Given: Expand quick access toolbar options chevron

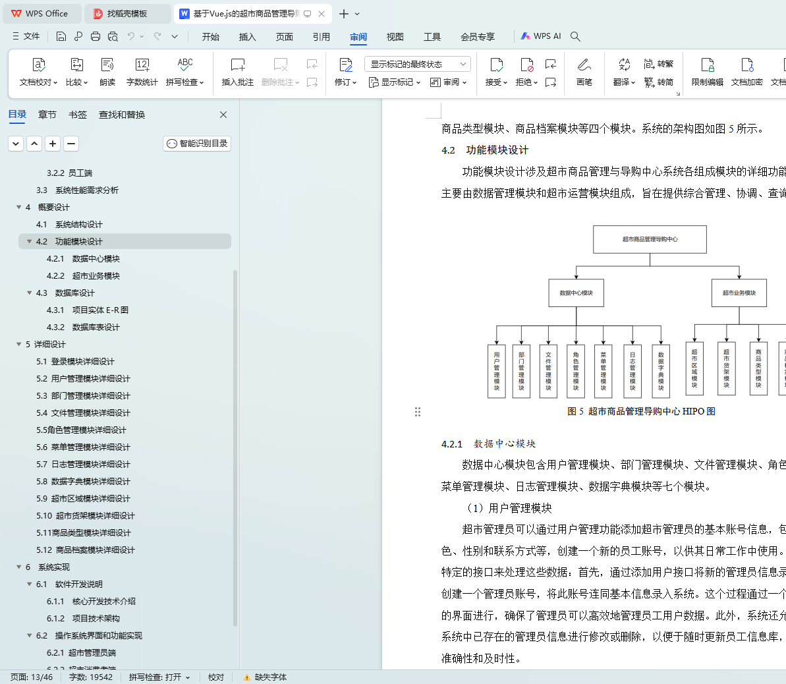Looking at the screenshot, I should (175, 36).
